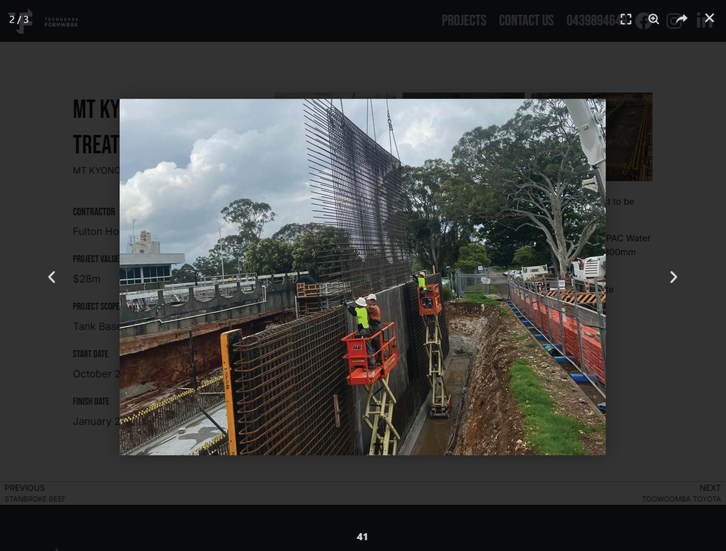
Task: Click the "Finish Date" heading
Action: [x=91, y=401]
